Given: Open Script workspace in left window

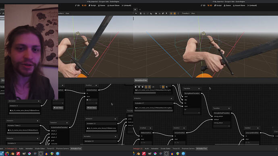Looking at the screenshot, I should [92, 6].
